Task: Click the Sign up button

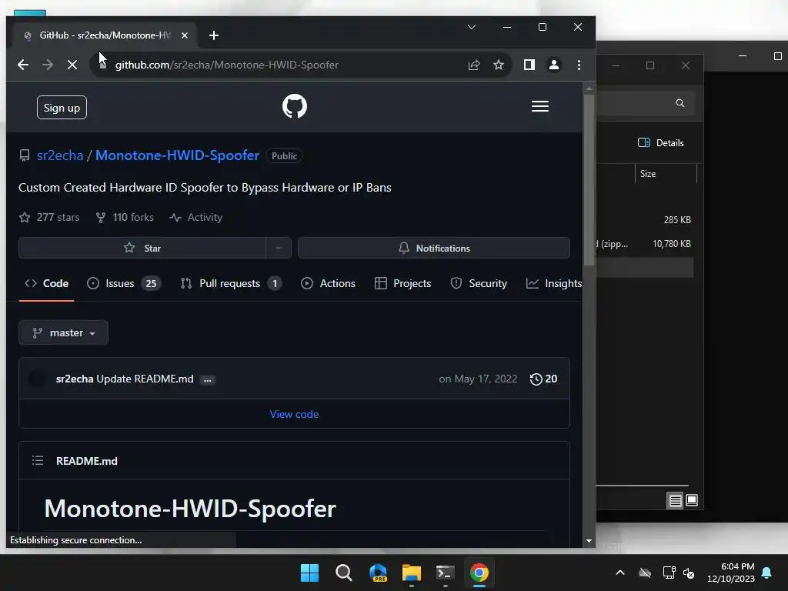Action: pyautogui.click(x=62, y=108)
